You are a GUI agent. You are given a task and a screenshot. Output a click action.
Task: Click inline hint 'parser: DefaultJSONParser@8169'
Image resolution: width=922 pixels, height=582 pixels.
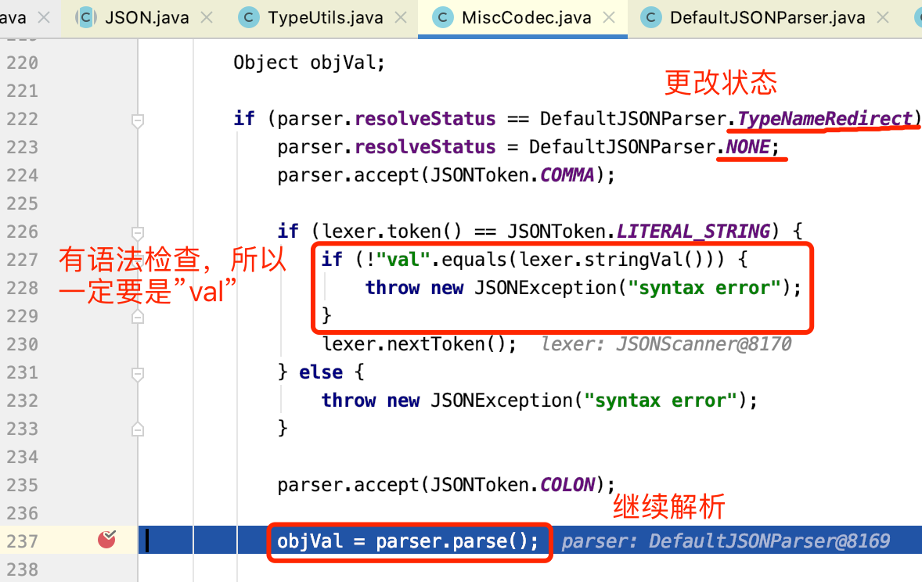click(x=726, y=541)
